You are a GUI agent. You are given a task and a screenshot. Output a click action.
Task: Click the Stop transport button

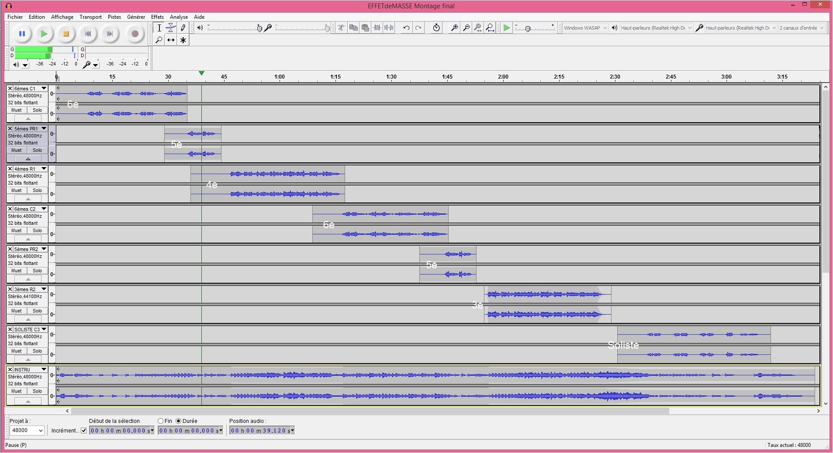66,34
